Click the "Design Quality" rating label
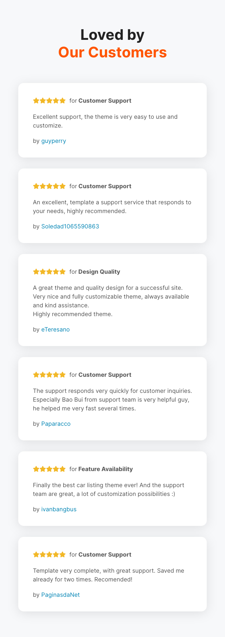Viewport: 225px width, 637px height. (x=99, y=272)
